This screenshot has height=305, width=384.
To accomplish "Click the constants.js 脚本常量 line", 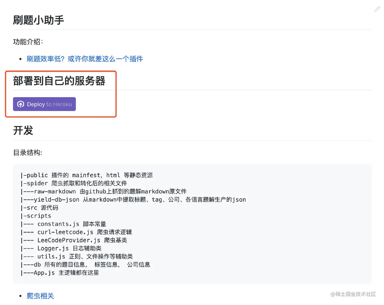I will coord(63,224).
